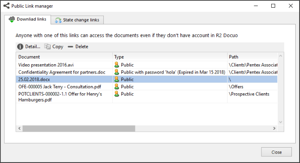Click the Delete minus icon
The width and height of the screenshot is (300, 163).
[70, 47]
